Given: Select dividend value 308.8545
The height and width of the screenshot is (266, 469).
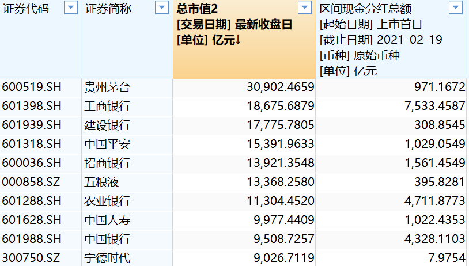Looking at the screenshot, I should pos(391,126).
